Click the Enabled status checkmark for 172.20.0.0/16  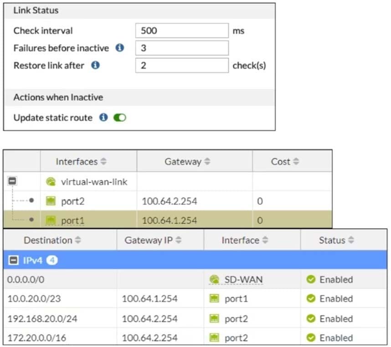pos(311,337)
